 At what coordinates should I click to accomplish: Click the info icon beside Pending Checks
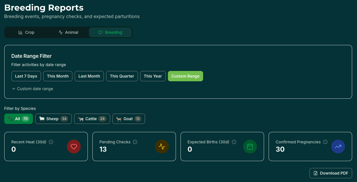(x=135, y=142)
